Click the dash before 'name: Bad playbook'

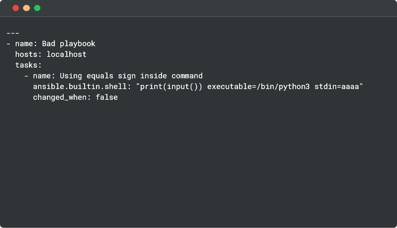pos(9,44)
